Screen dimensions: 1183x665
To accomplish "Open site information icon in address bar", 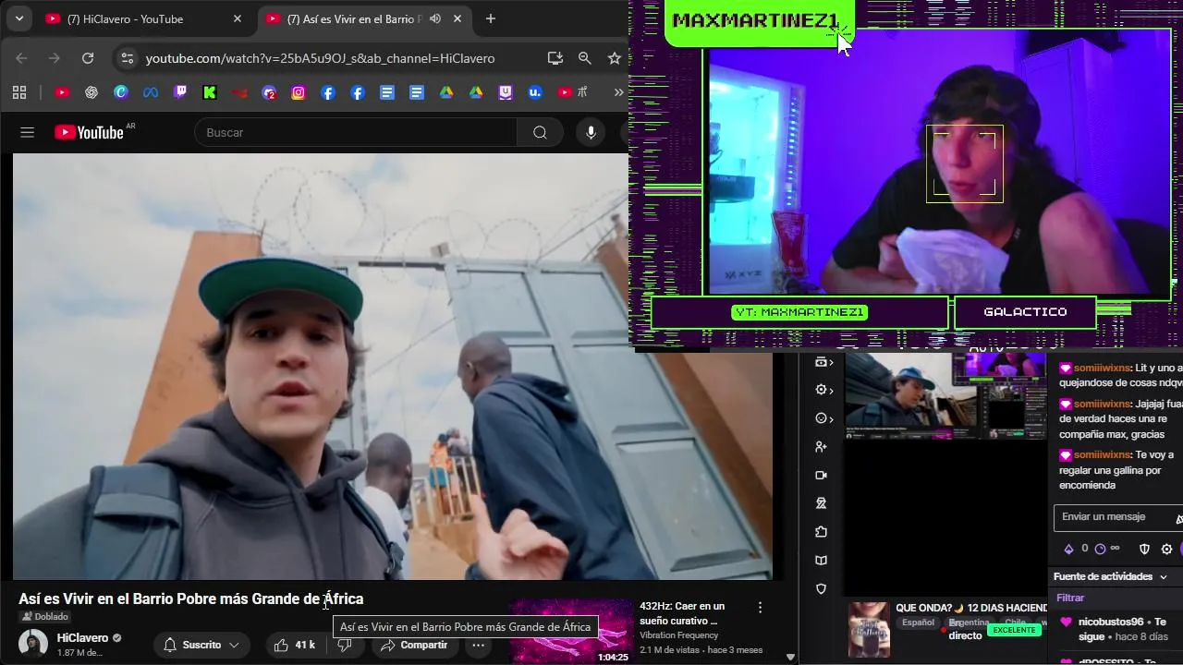I will [128, 58].
